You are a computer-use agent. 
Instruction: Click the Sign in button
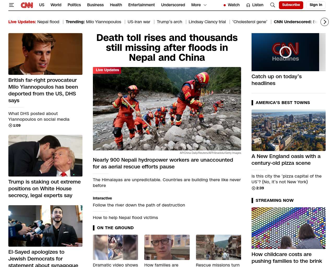pos(316,5)
